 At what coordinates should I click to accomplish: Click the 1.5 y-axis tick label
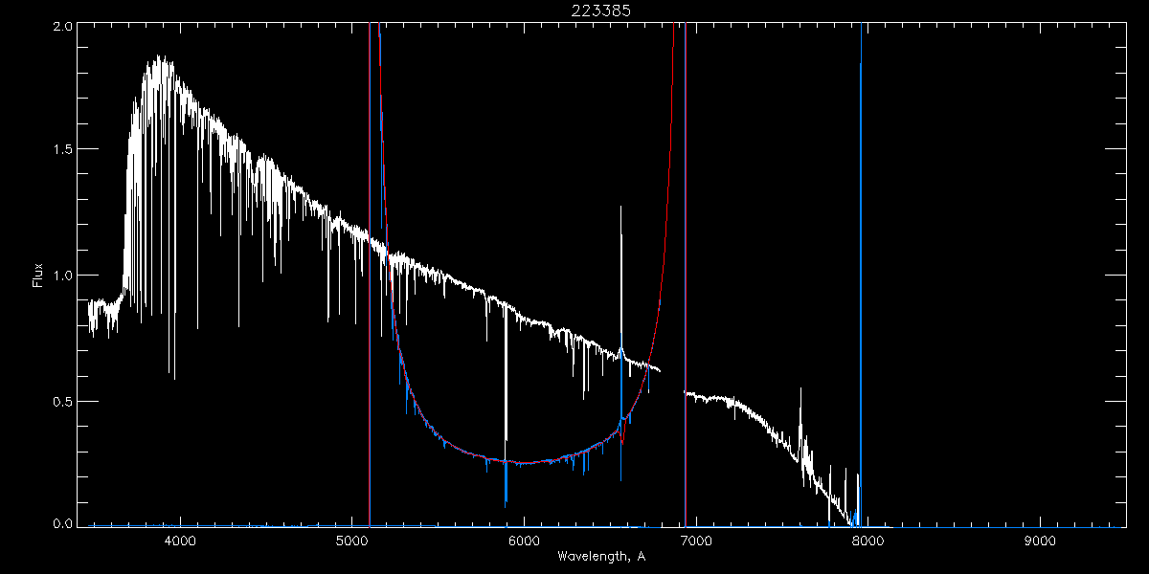59,150
